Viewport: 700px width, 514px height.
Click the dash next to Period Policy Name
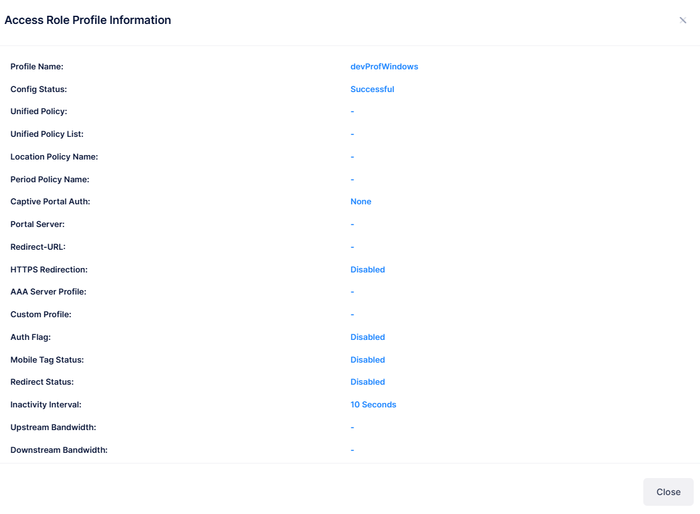[x=352, y=179]
